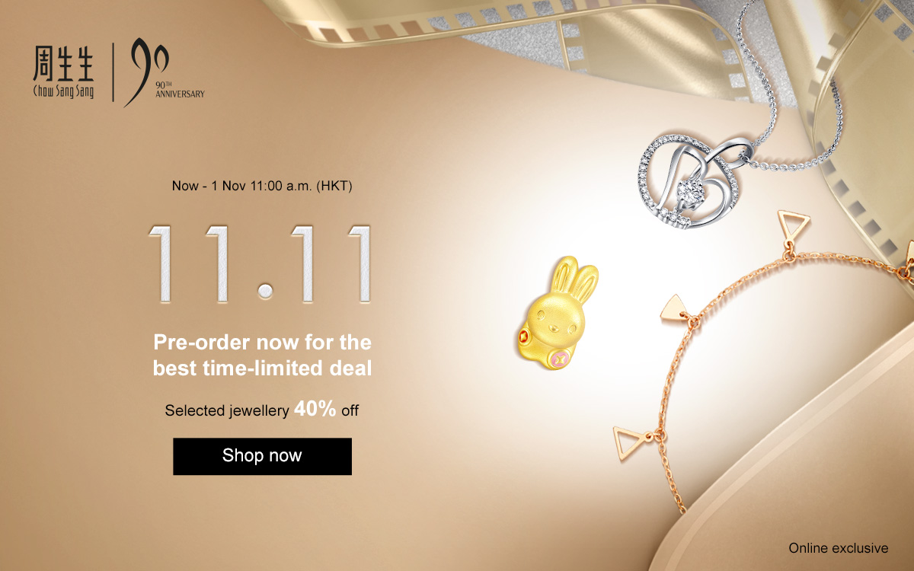Open the Chow Sang Sang logo
Image resolution: width=914 pixels, height=571 pixels.
63,74
